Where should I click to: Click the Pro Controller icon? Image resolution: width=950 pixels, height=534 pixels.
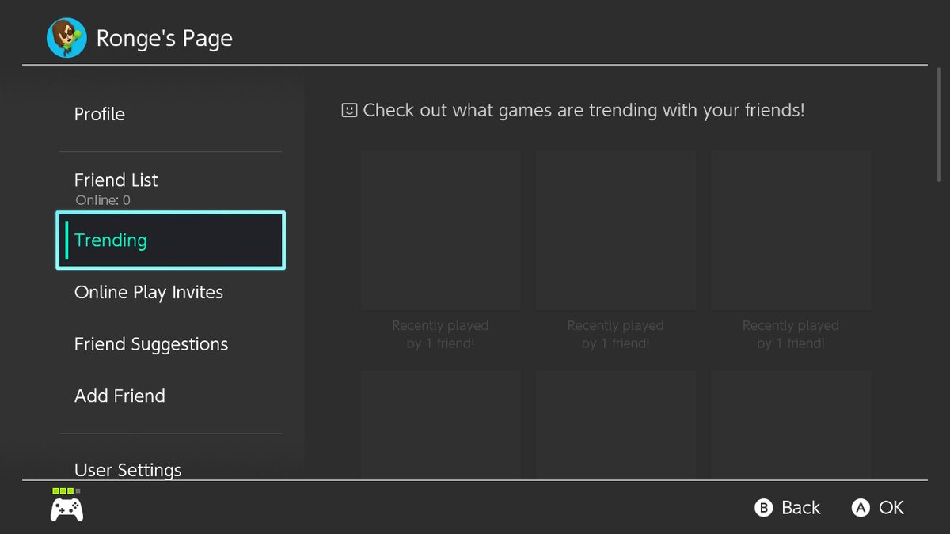(x=67, y=510)
